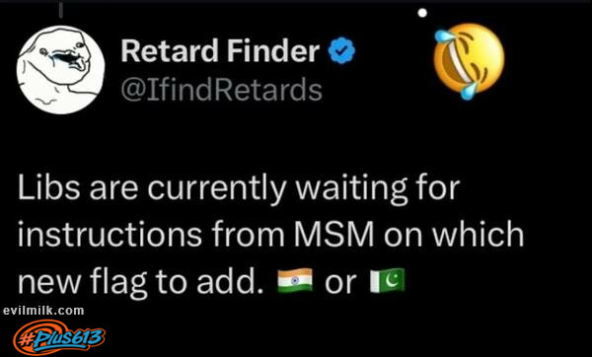Visit the evilmilk.com watermark link
The image size is (592, 357).
point(43,311)
